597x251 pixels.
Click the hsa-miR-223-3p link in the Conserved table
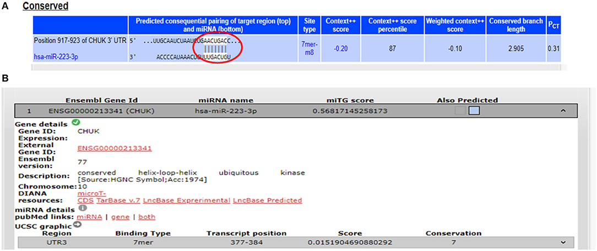coord(56,56)
